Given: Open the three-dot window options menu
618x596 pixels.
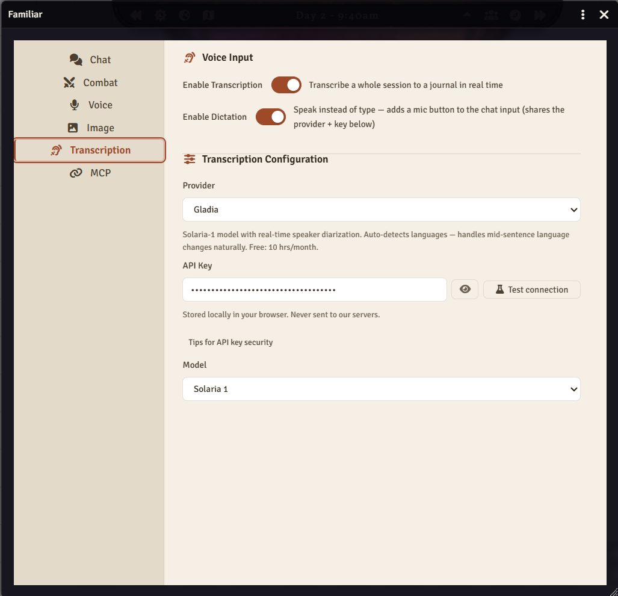Looking at the screenshot, I should coord(582,14).
